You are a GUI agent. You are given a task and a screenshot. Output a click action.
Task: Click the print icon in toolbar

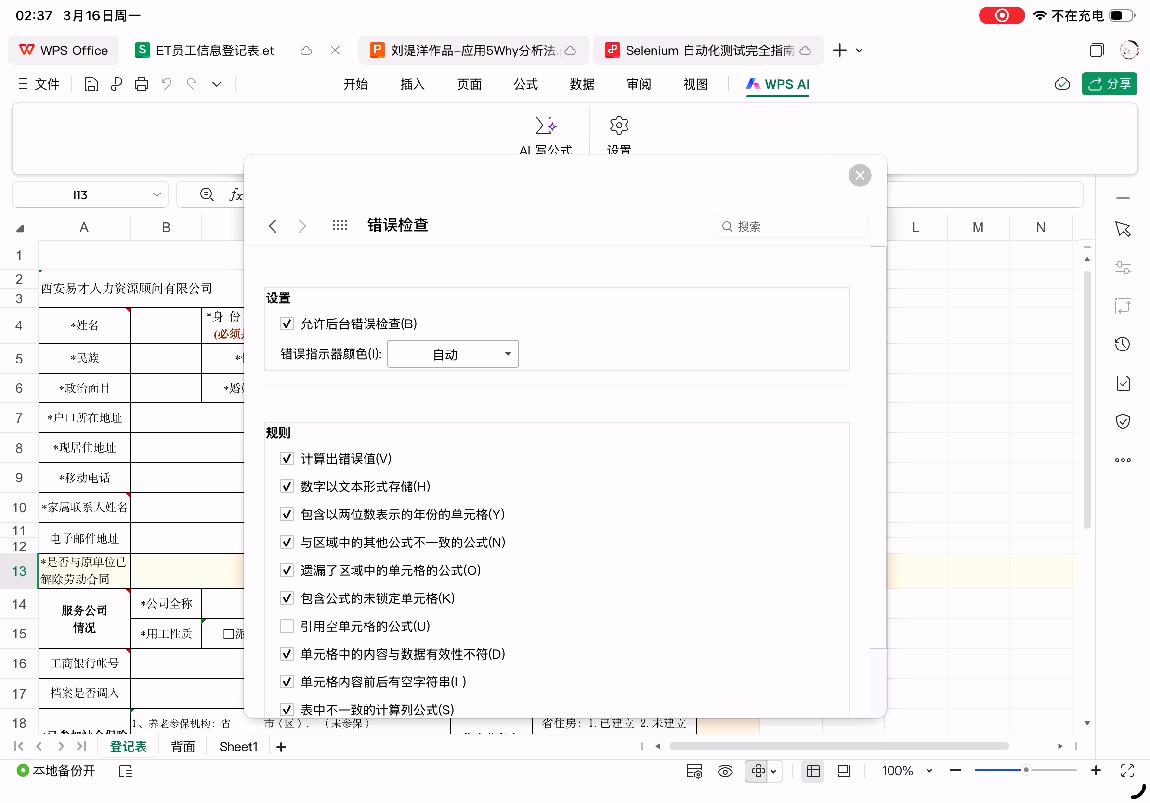coord(141,84)
